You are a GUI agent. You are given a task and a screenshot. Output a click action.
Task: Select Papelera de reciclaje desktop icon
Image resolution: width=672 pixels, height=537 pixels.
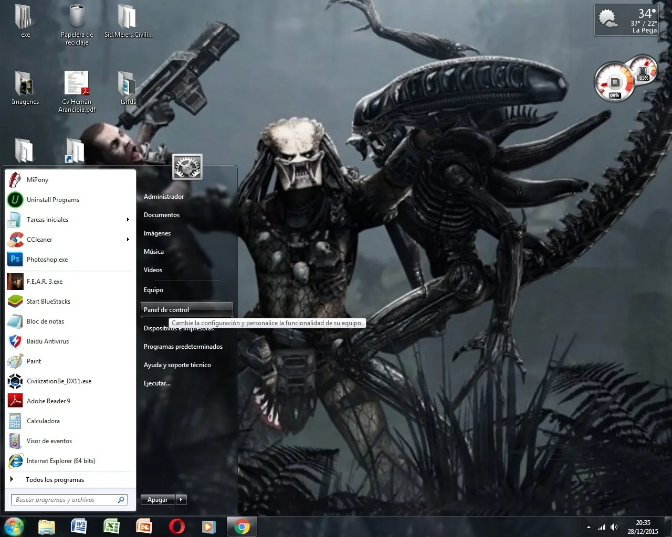77,25
